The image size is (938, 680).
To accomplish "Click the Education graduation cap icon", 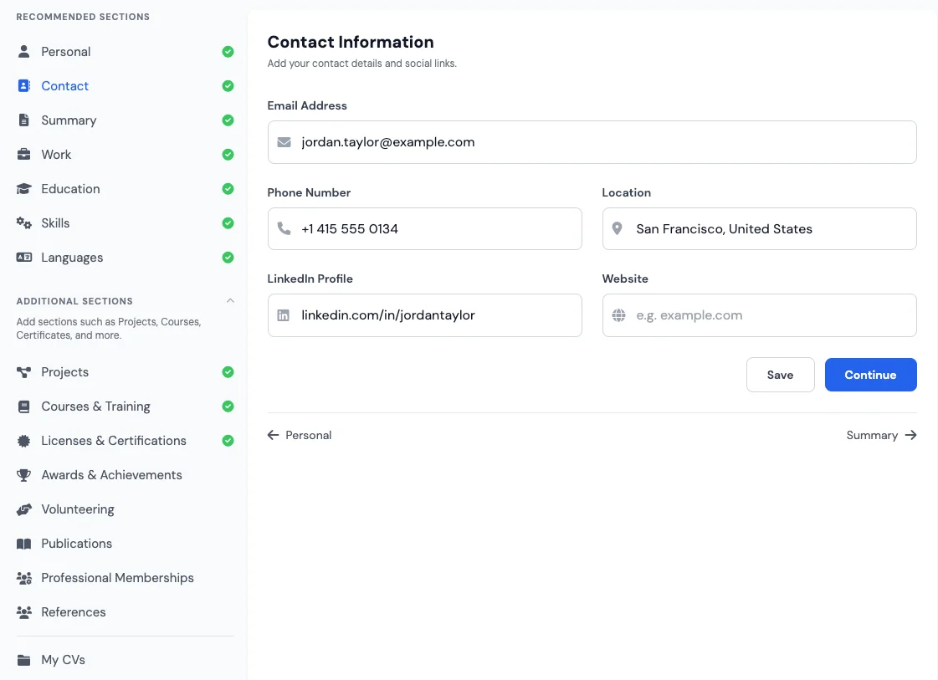I will (x=24, y=189).
